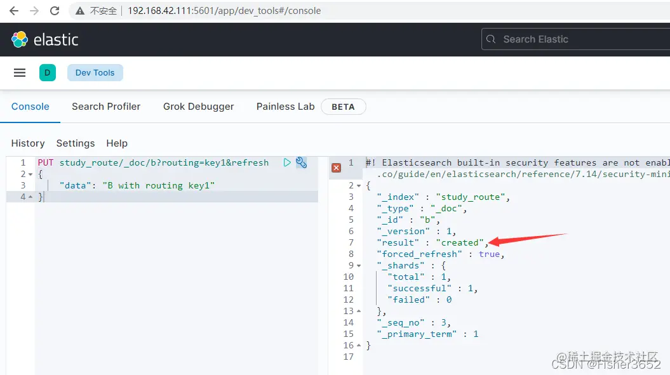This screenshot has width=670, height=375.
Task: Click the red error X icon in the response
Action: click(x=337, y=168)
